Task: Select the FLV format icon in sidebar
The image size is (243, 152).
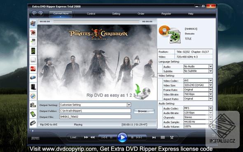Action: pos(33,69)
